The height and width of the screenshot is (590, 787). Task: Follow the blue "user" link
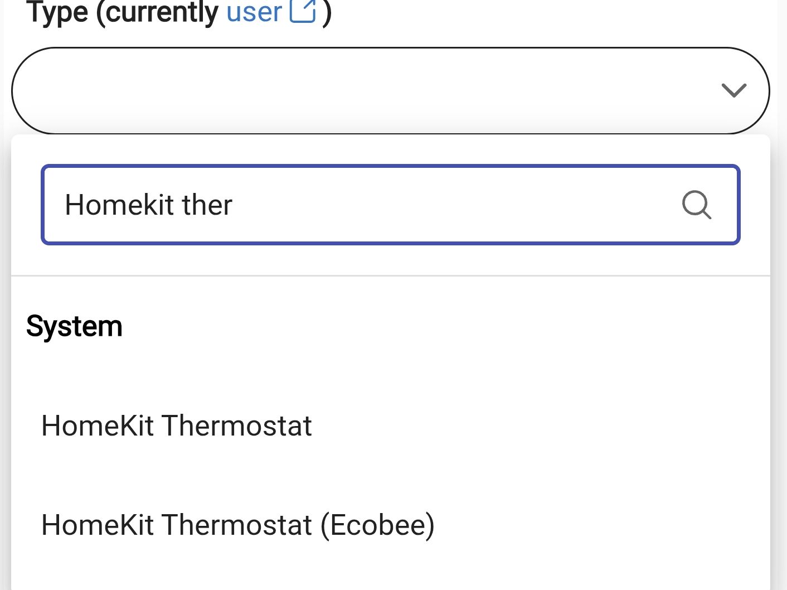[254, 12]
